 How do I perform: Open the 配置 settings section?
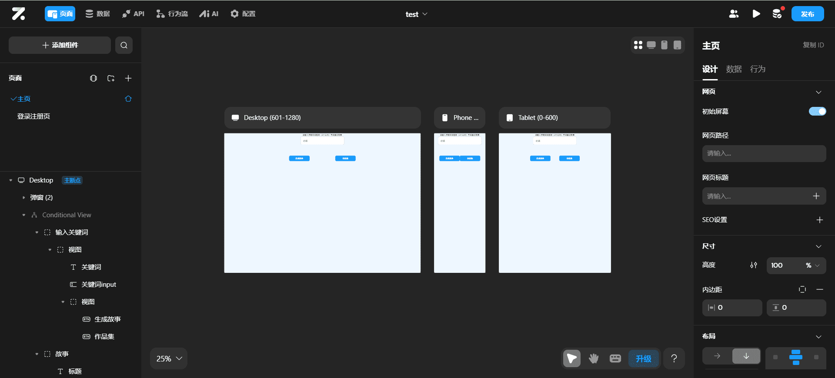(x=243, y=14)
